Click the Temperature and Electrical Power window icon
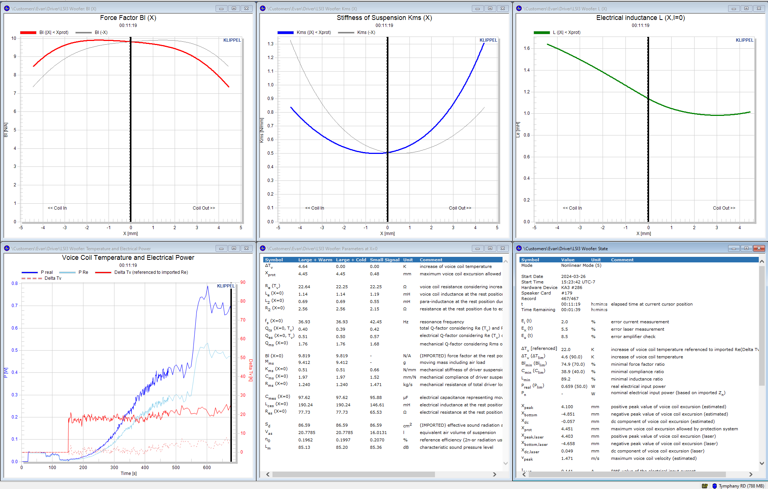Screen dimensions: 768x489 point(7,248)
